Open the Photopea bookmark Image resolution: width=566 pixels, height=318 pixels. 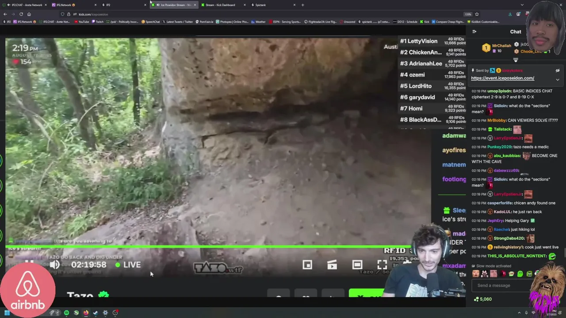click(233, 22)
